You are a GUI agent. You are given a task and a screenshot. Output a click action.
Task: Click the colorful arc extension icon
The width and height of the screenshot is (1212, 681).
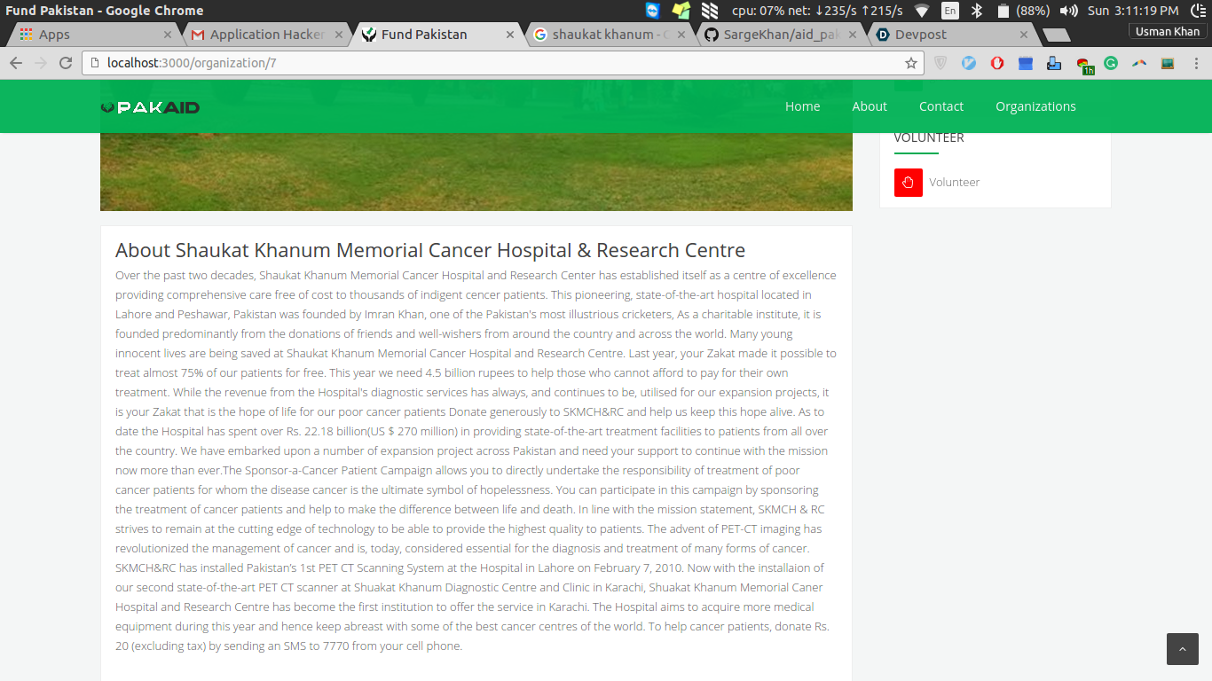1139,63
